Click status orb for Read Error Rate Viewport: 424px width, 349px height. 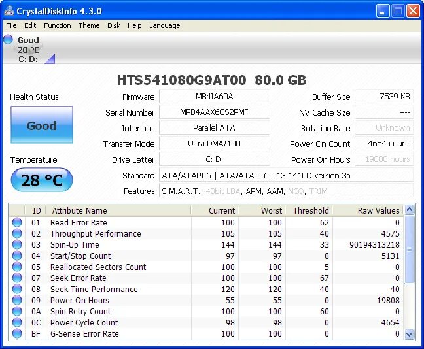[x=17, y=222]
